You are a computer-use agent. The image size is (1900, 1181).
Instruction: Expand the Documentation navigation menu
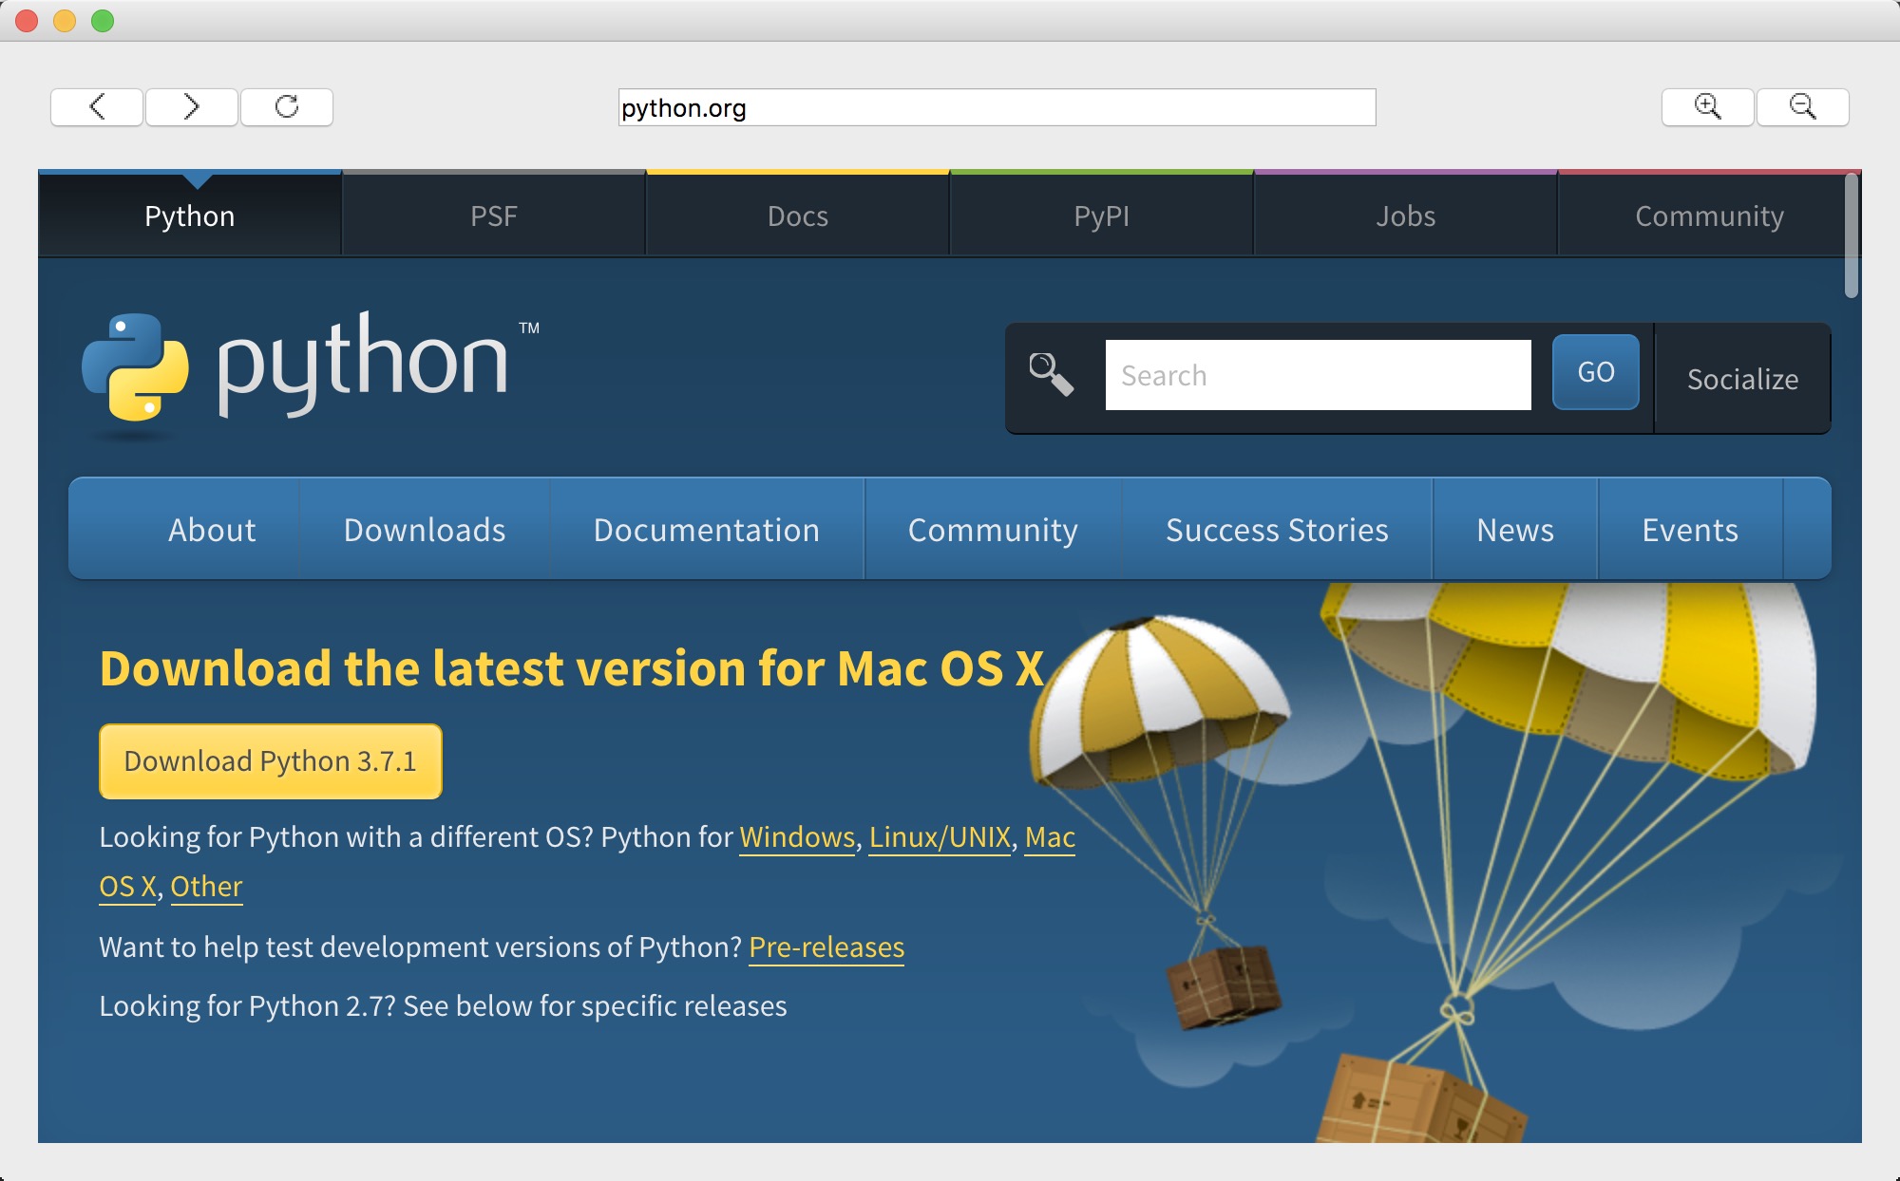tap(706, 530)
